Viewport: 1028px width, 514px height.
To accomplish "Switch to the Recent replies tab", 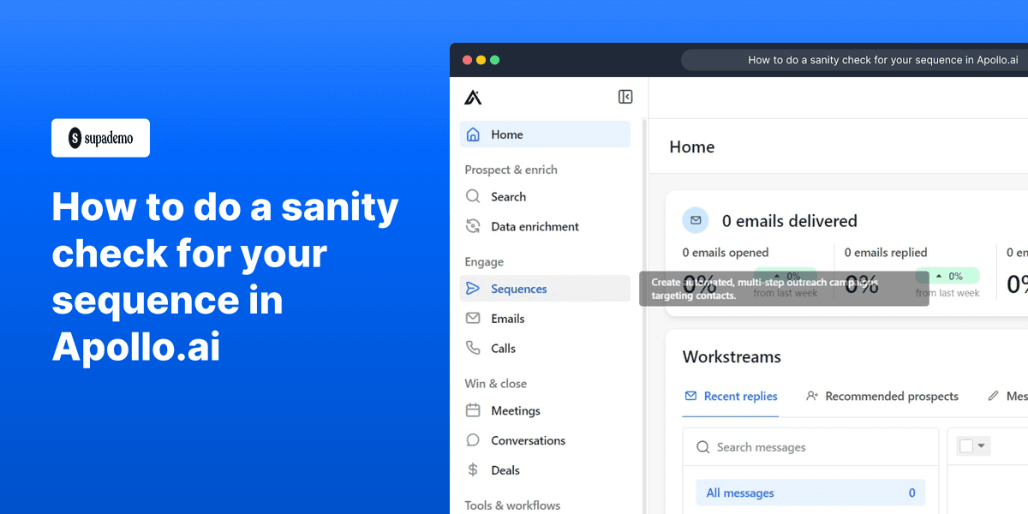I will coord(740,396).
